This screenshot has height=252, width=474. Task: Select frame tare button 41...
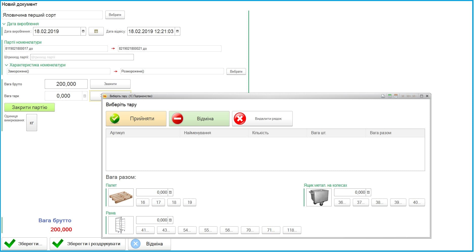click(x=145, y=230)
